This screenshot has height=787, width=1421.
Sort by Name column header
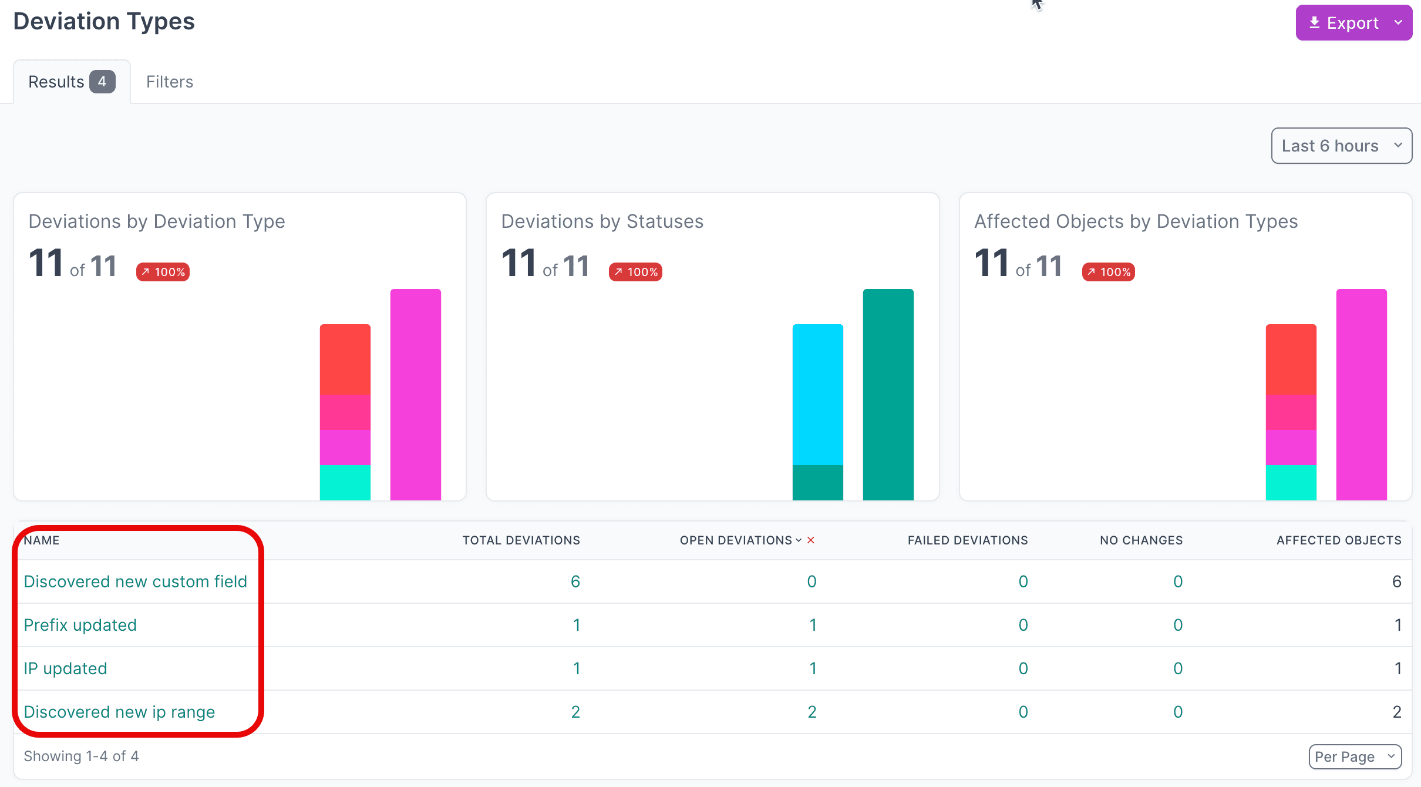click(42, 540)
